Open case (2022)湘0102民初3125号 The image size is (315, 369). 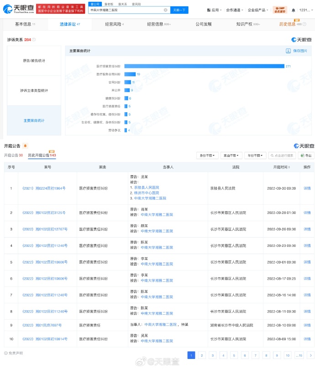click(x=44, y=213)
